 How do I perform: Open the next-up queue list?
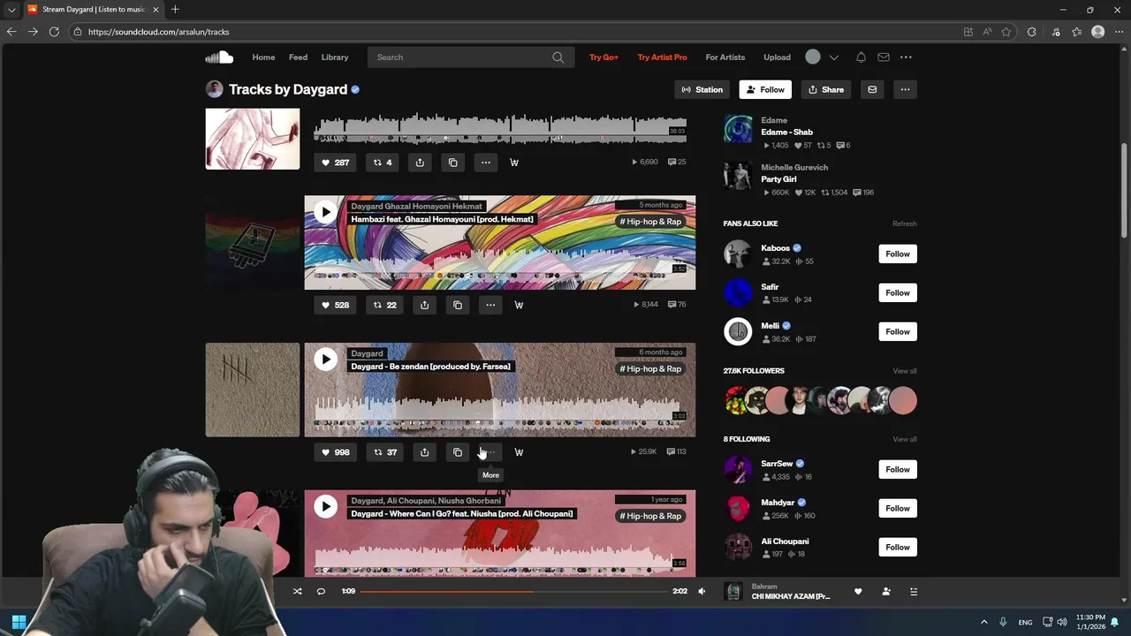click(x=914, y=592)
